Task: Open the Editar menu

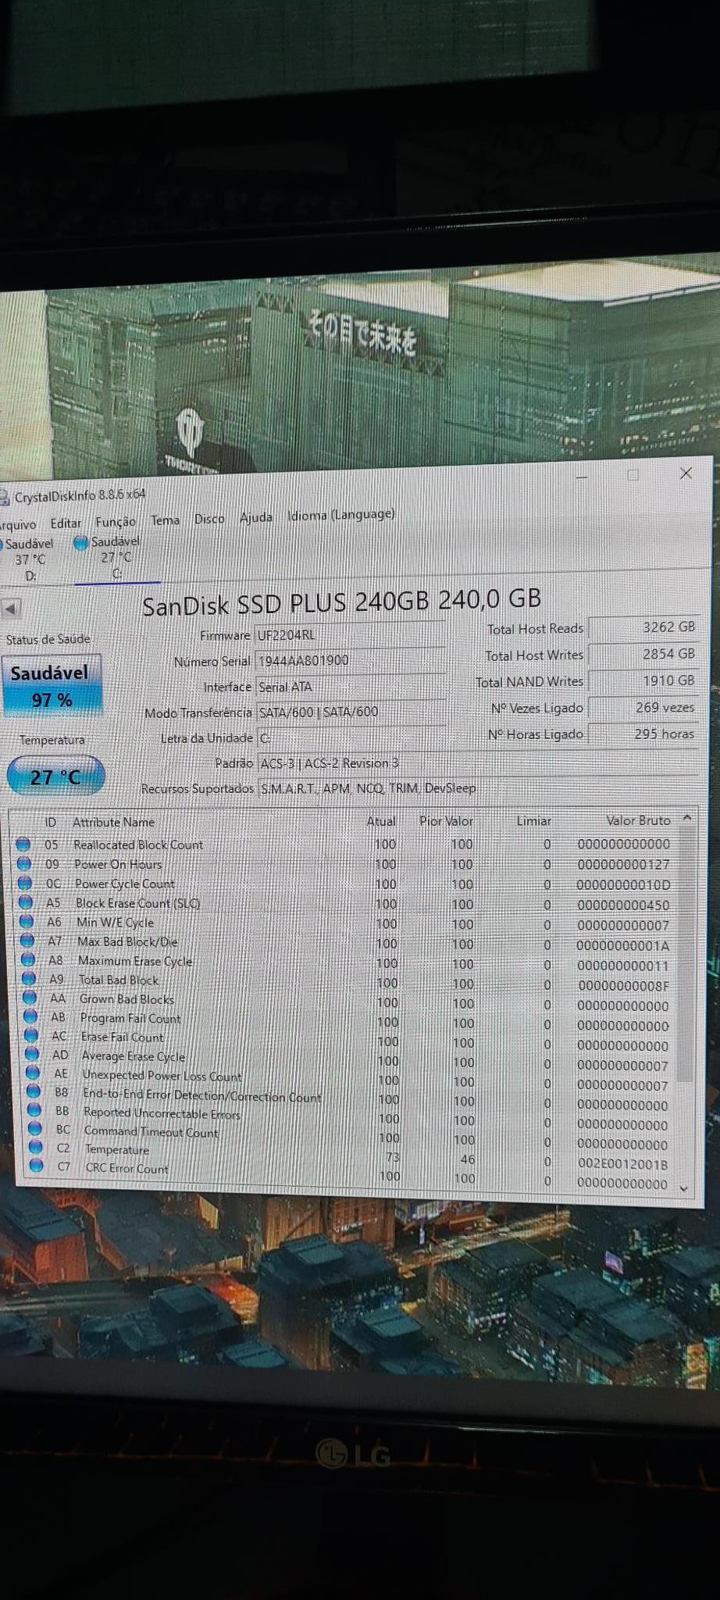Action: 66,523
